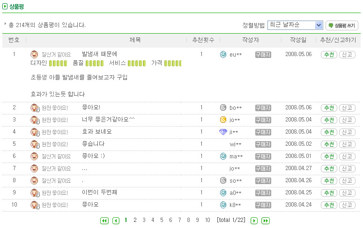Expand the review titled 효과 보네요
The image size is (363, 228).
point(97,132)
